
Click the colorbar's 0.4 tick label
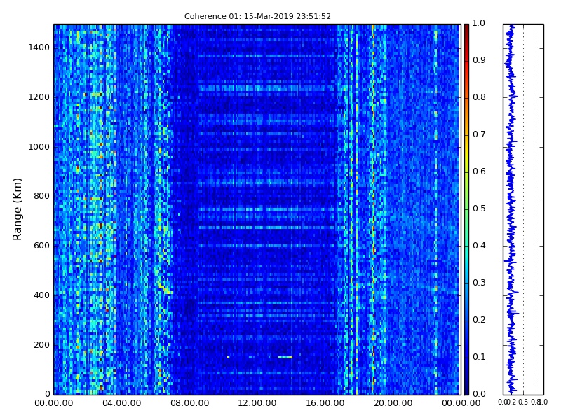tap(479, 246)
